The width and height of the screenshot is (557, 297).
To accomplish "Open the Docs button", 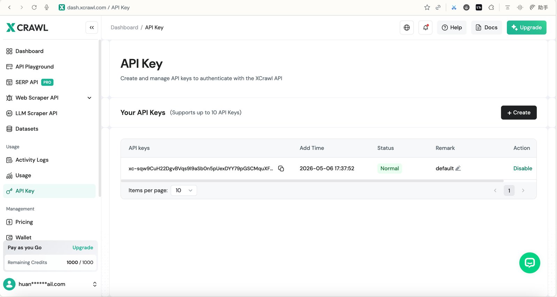I will pyautogui.click(x=487, y=27).
